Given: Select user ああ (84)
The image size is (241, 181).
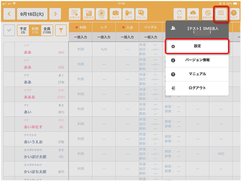Looking at the screenshot, I should (41, 49).
